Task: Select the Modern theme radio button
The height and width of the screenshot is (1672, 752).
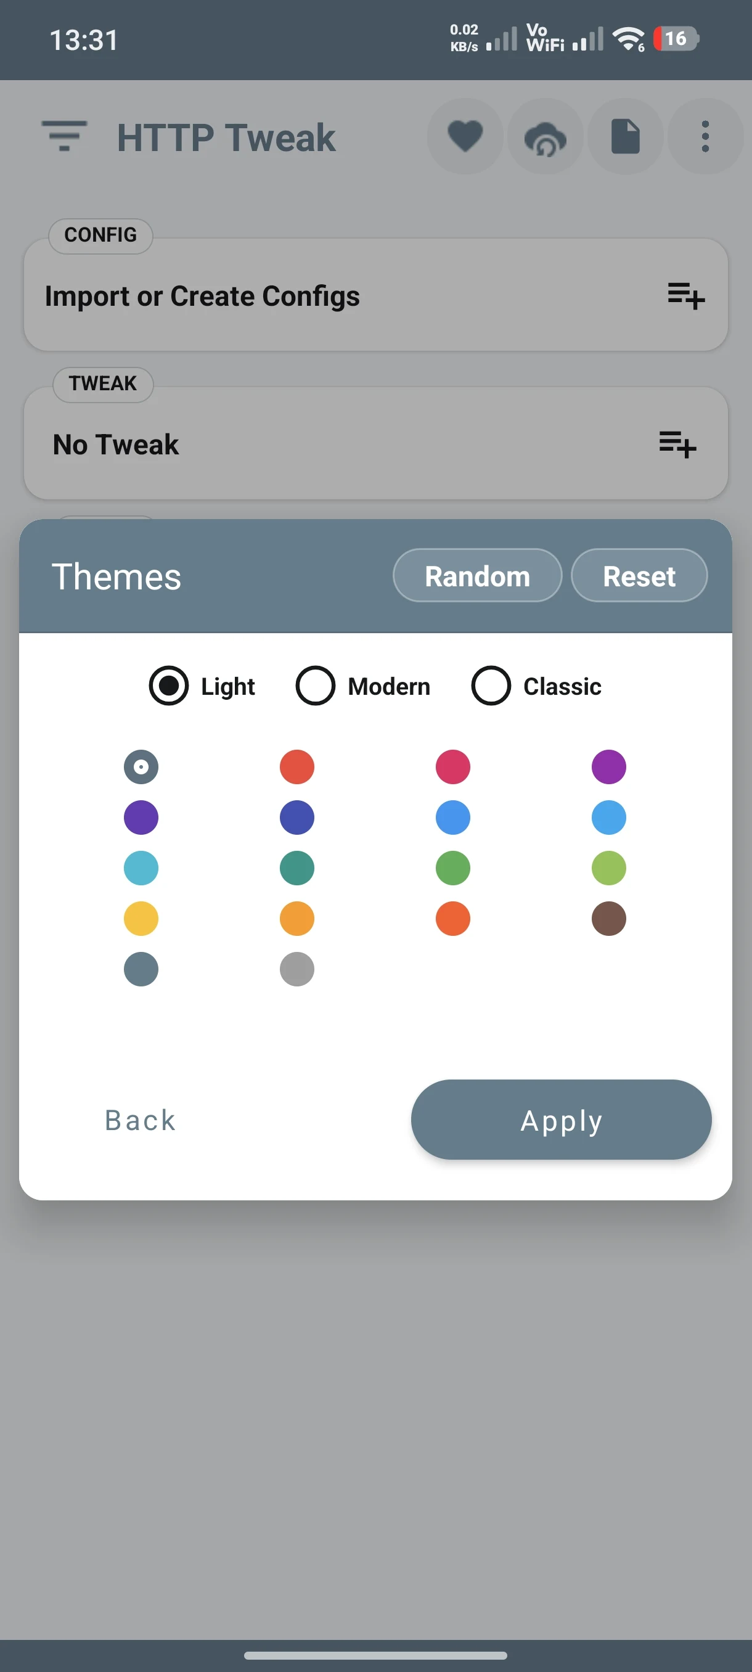Action: pos(316,686)
